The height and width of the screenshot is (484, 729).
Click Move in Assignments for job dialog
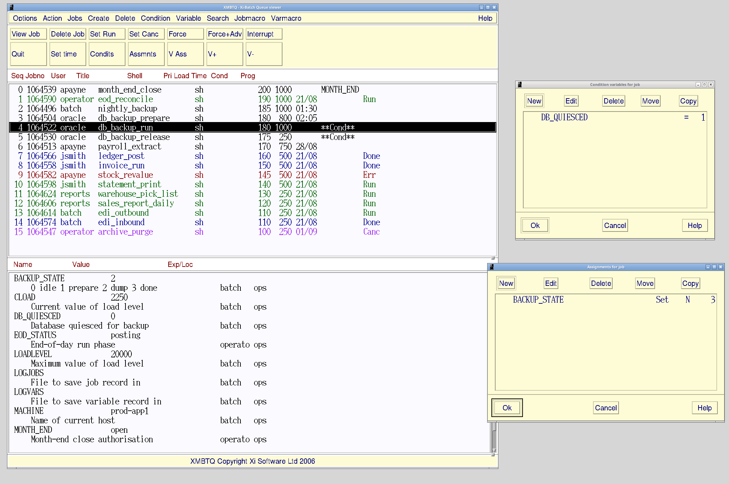tap(645, 283)
